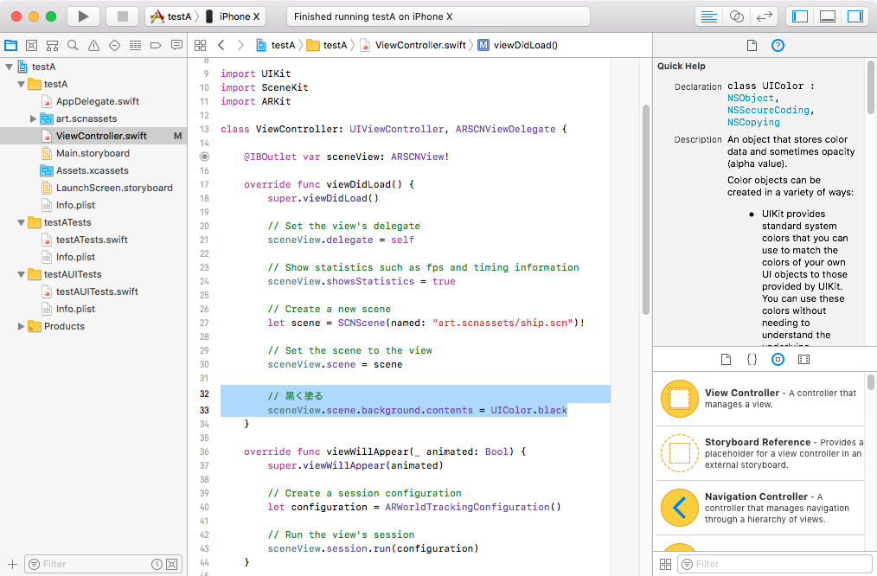Switch to the Standard editor
The image size is (877, 576).
708,16
